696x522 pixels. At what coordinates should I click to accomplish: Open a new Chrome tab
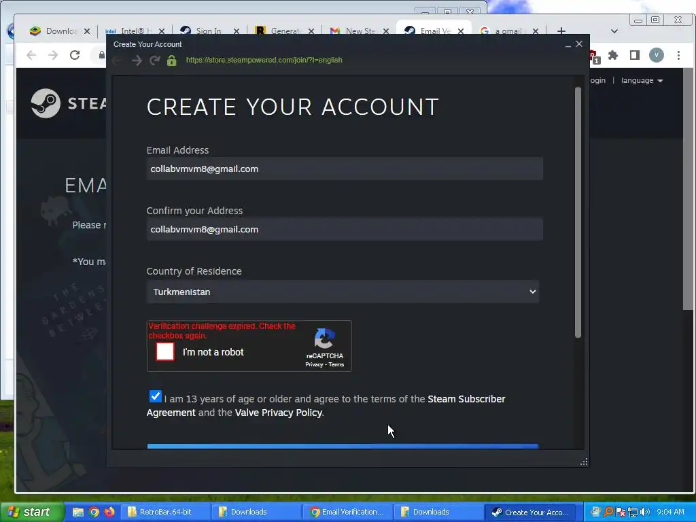pyautogui.click(x=561, y=31)
